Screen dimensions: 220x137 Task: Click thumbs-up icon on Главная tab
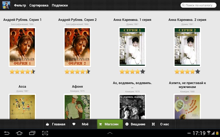point(47,124)
